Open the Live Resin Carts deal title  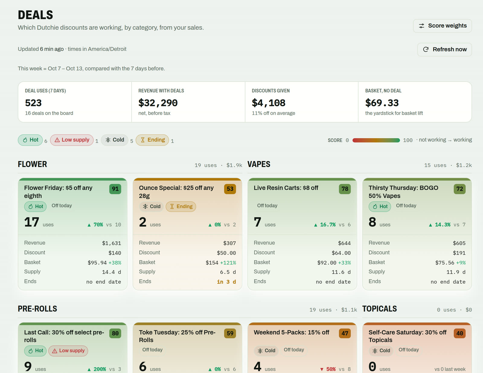[286, 188]
